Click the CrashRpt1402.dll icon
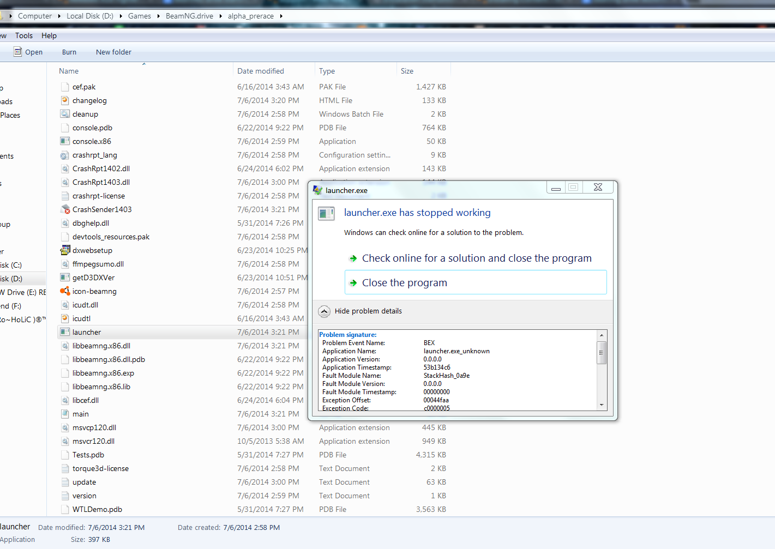Screen dimensions: 775x549 click(x=65, y=168)
